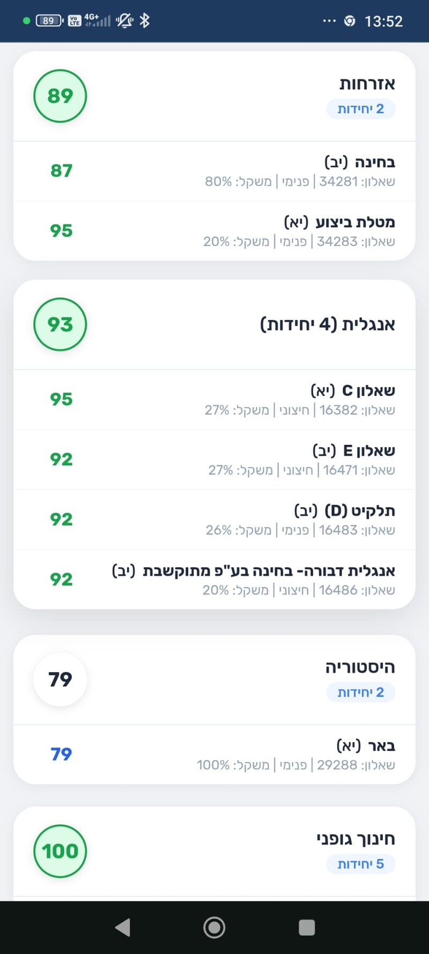Tap the 93 grade circle for אנגלית

pyautogui.click(x=60, y=325)
